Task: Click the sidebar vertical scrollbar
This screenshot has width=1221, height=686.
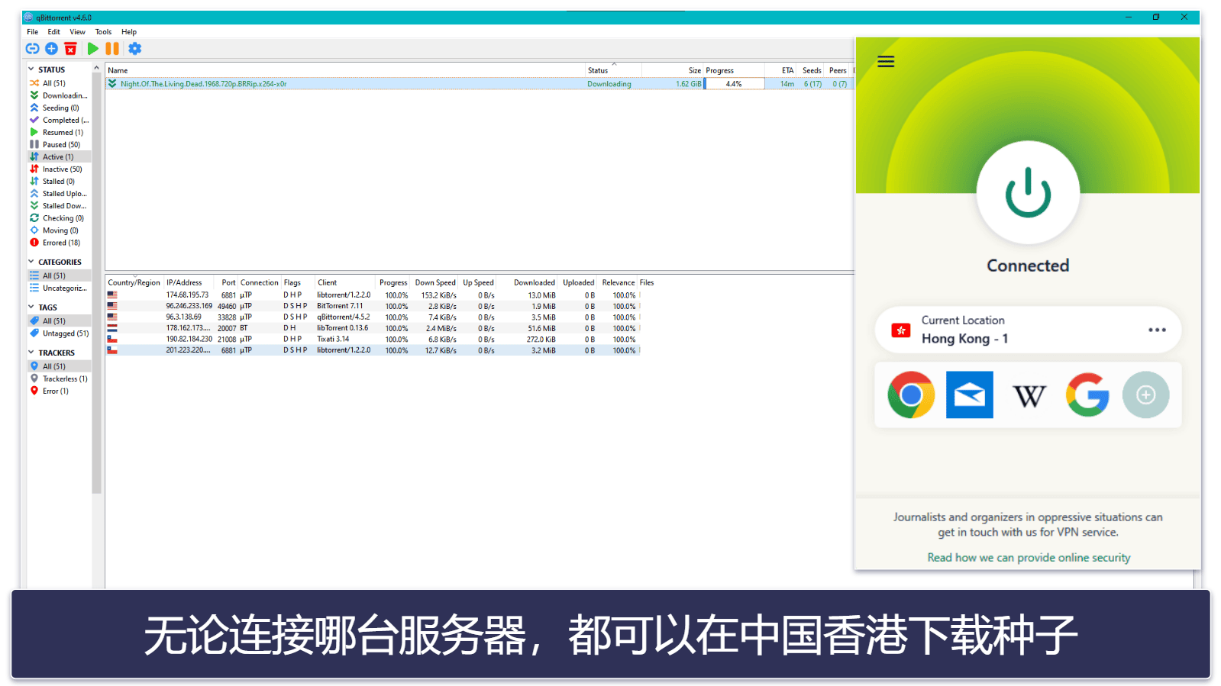Action: [96, 282]
